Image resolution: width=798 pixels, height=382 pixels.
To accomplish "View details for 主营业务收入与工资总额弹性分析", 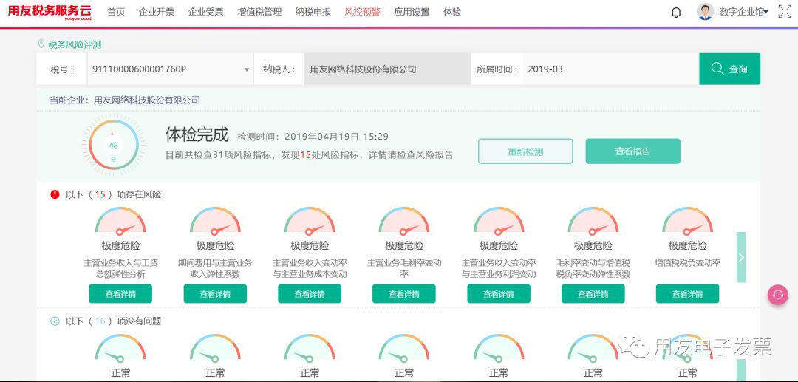I will (x=120, y=294).
